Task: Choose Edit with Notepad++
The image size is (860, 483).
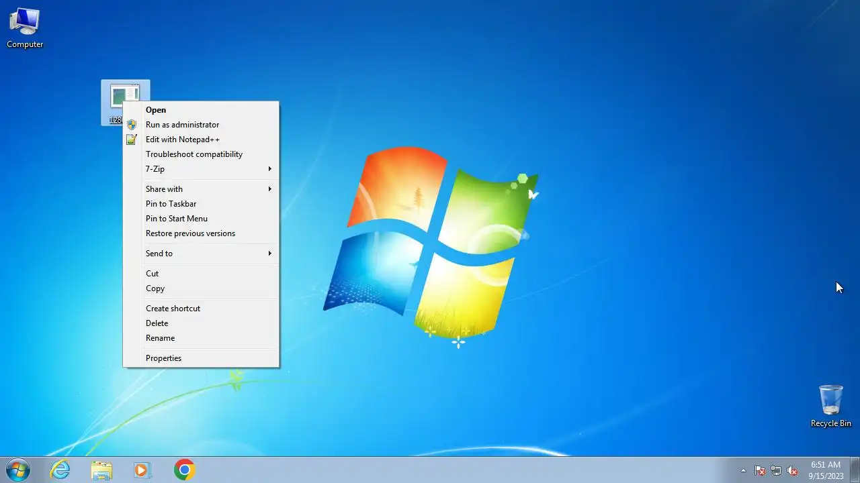Action: click(201, 140)
